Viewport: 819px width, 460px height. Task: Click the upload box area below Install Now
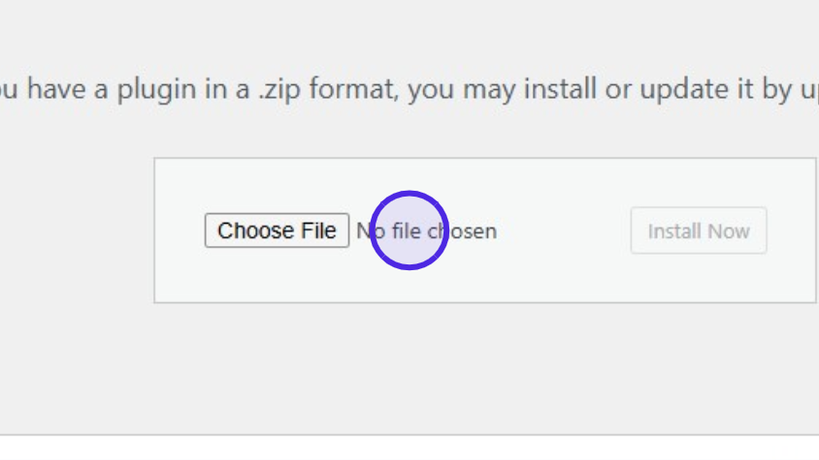click(x=699, y=279)
